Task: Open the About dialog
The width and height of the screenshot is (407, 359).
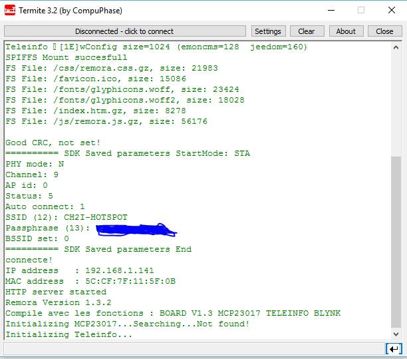Action: [x=346, y=31]
